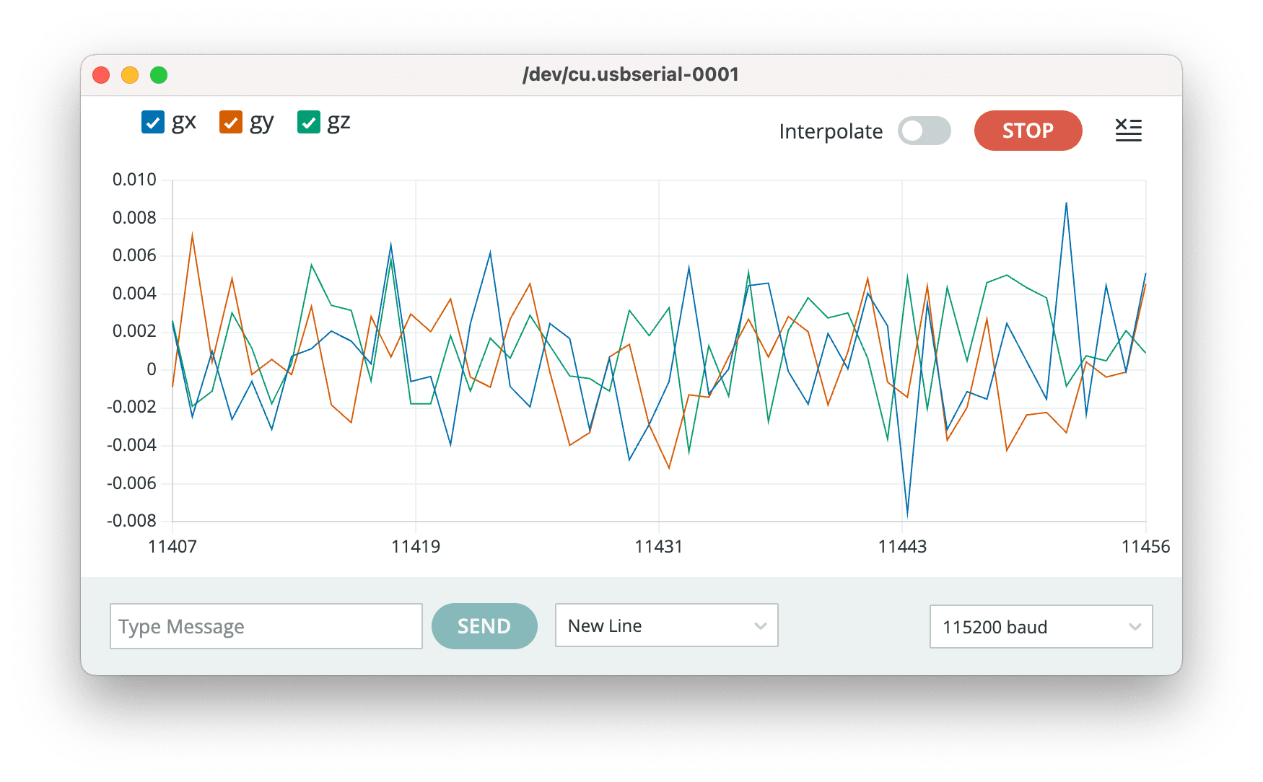Hide the gz series via checkbox

309,123
